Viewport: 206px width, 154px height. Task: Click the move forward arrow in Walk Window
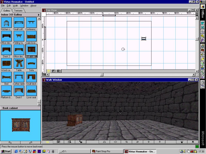pyautogui.click(x=149, y=142)
